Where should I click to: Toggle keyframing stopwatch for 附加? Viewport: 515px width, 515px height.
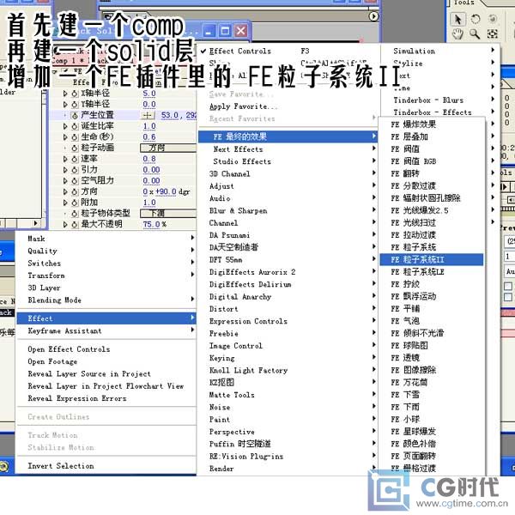(75, 203)
